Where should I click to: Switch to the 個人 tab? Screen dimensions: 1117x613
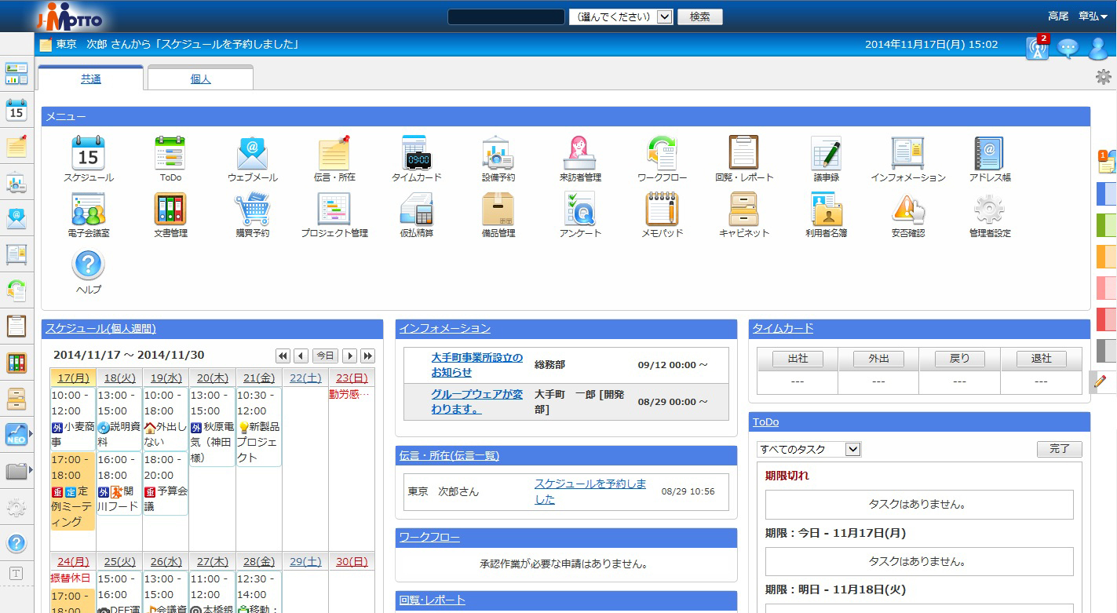click(200, 79)
